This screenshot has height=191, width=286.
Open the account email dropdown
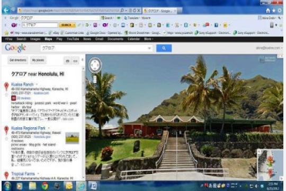pyautogui.click(x=269, y=48)
